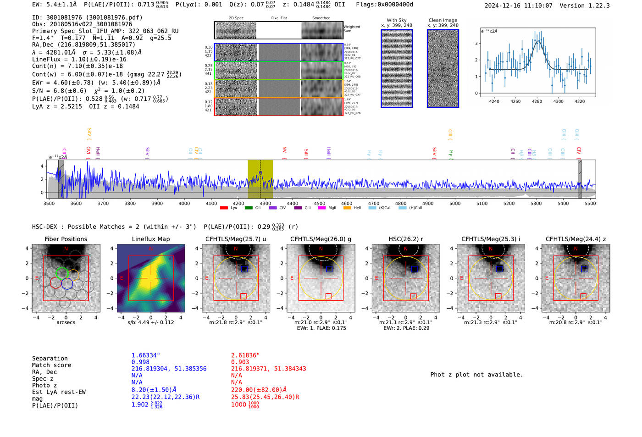Click the green OII legend swatch
The width and height of the screenshot is (642, 437).
point(249,208)
